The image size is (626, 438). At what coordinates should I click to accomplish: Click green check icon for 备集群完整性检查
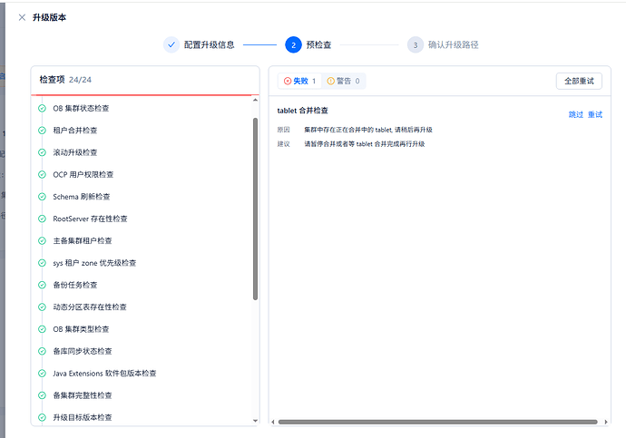click(x=42, y=395)
